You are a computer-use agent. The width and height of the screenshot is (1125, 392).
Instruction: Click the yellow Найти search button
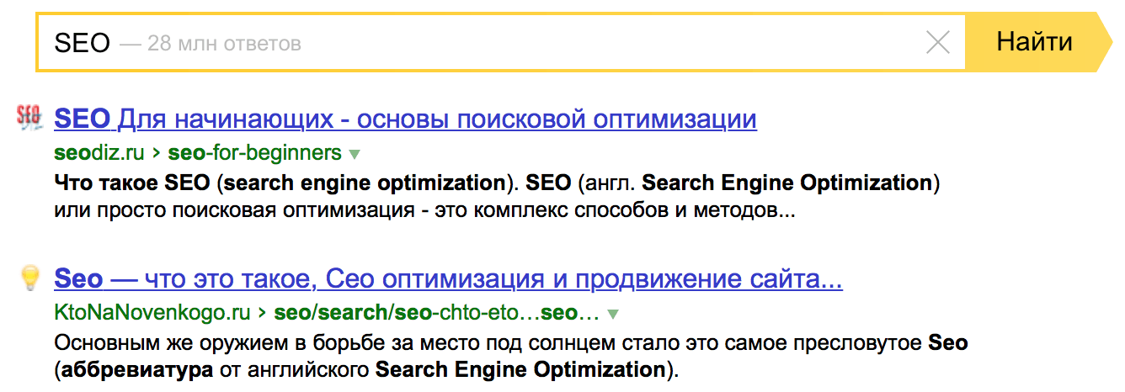[x=1034, y=41]
